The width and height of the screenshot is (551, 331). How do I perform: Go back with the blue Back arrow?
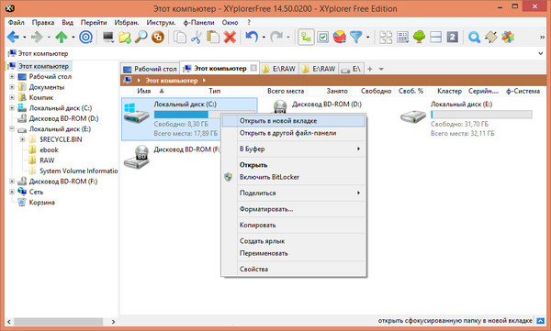(x=13, y=37)
